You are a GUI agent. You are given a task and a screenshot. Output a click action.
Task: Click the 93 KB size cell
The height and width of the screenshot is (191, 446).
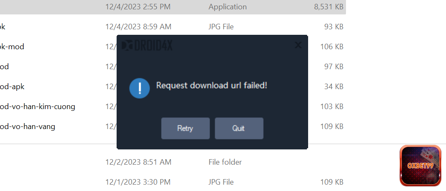[333, 27]
